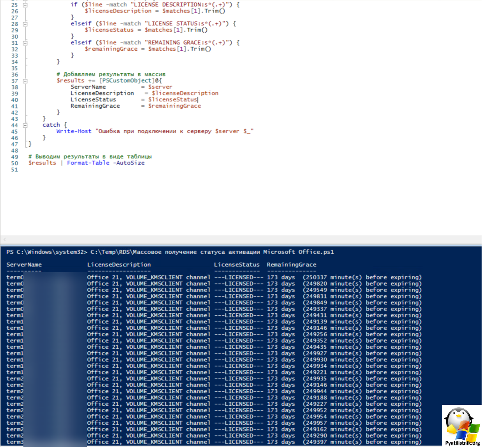482x447 pixels.
Task: Click the Write-Host command on line 45
Action: [74, 131]
